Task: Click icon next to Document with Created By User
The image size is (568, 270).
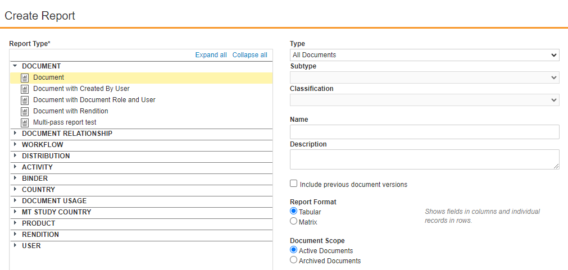Action: click(25, 89)
